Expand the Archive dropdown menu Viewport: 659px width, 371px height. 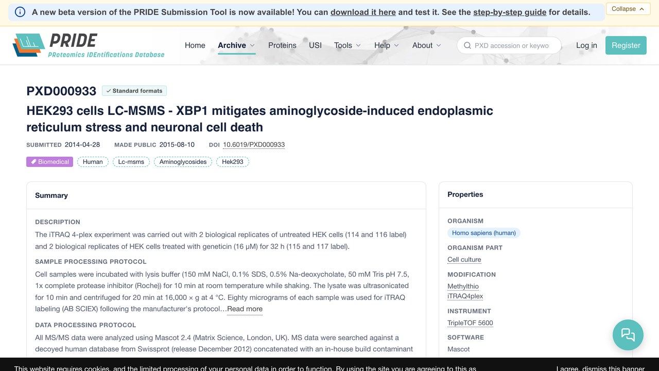pos(236,45)
